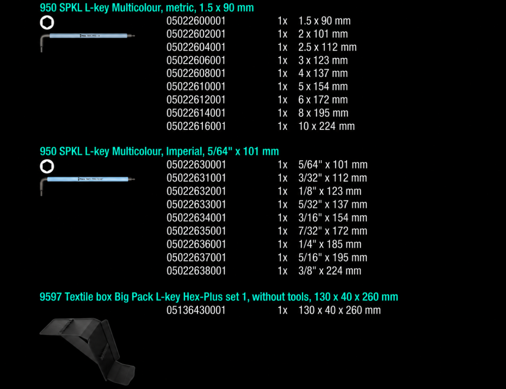
Task: Select article number 05022635001
Action: coord(196,231)
